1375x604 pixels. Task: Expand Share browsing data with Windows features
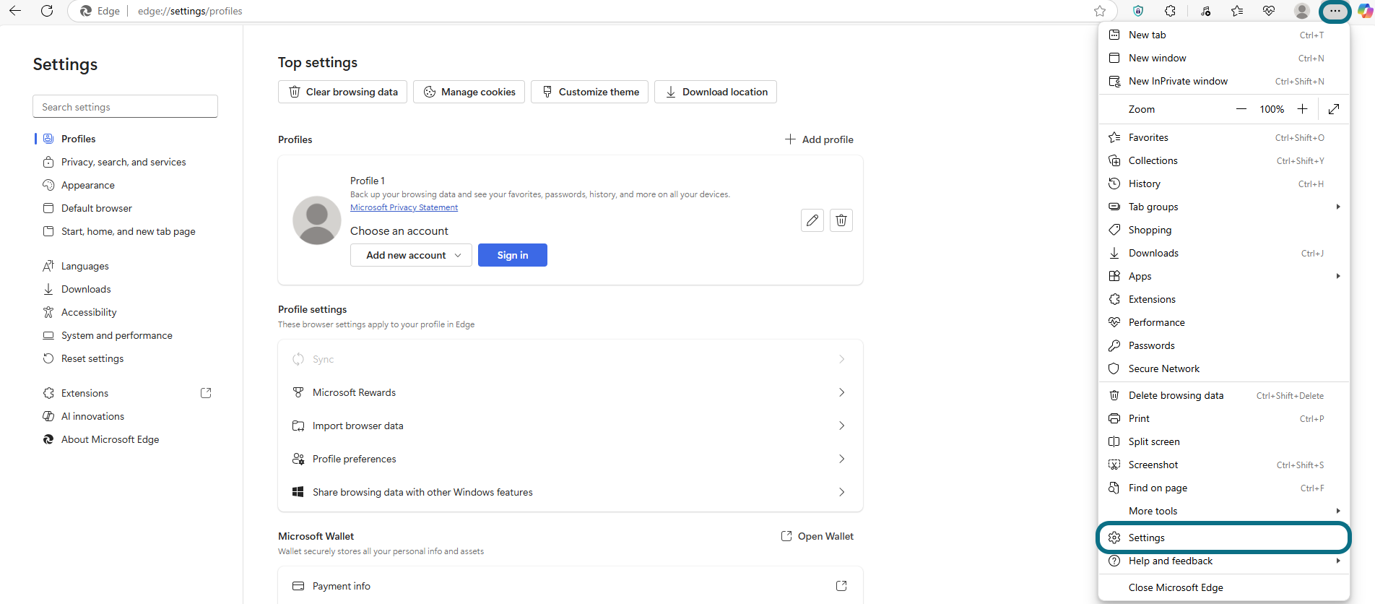pos(571,492)
